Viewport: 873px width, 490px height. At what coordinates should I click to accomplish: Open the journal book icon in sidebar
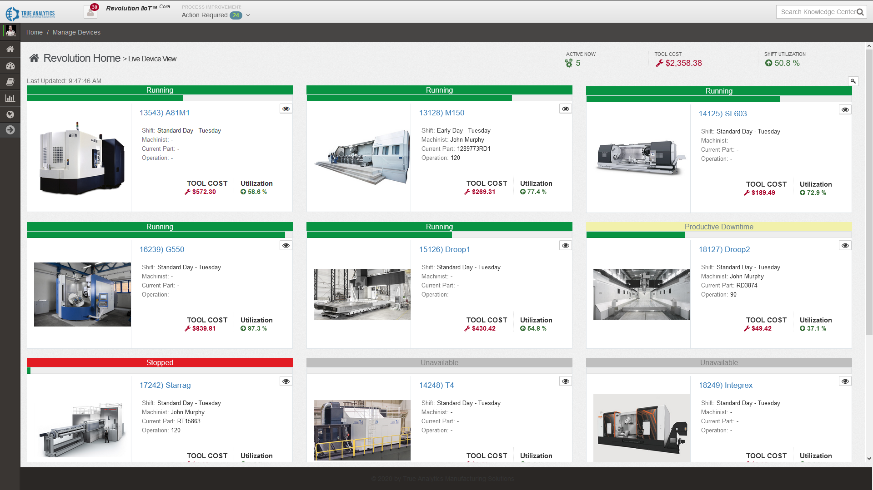10,82
